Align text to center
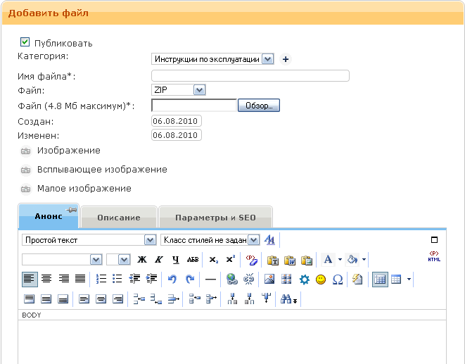This screenshot has width=465, height=364. click(46, 280)
